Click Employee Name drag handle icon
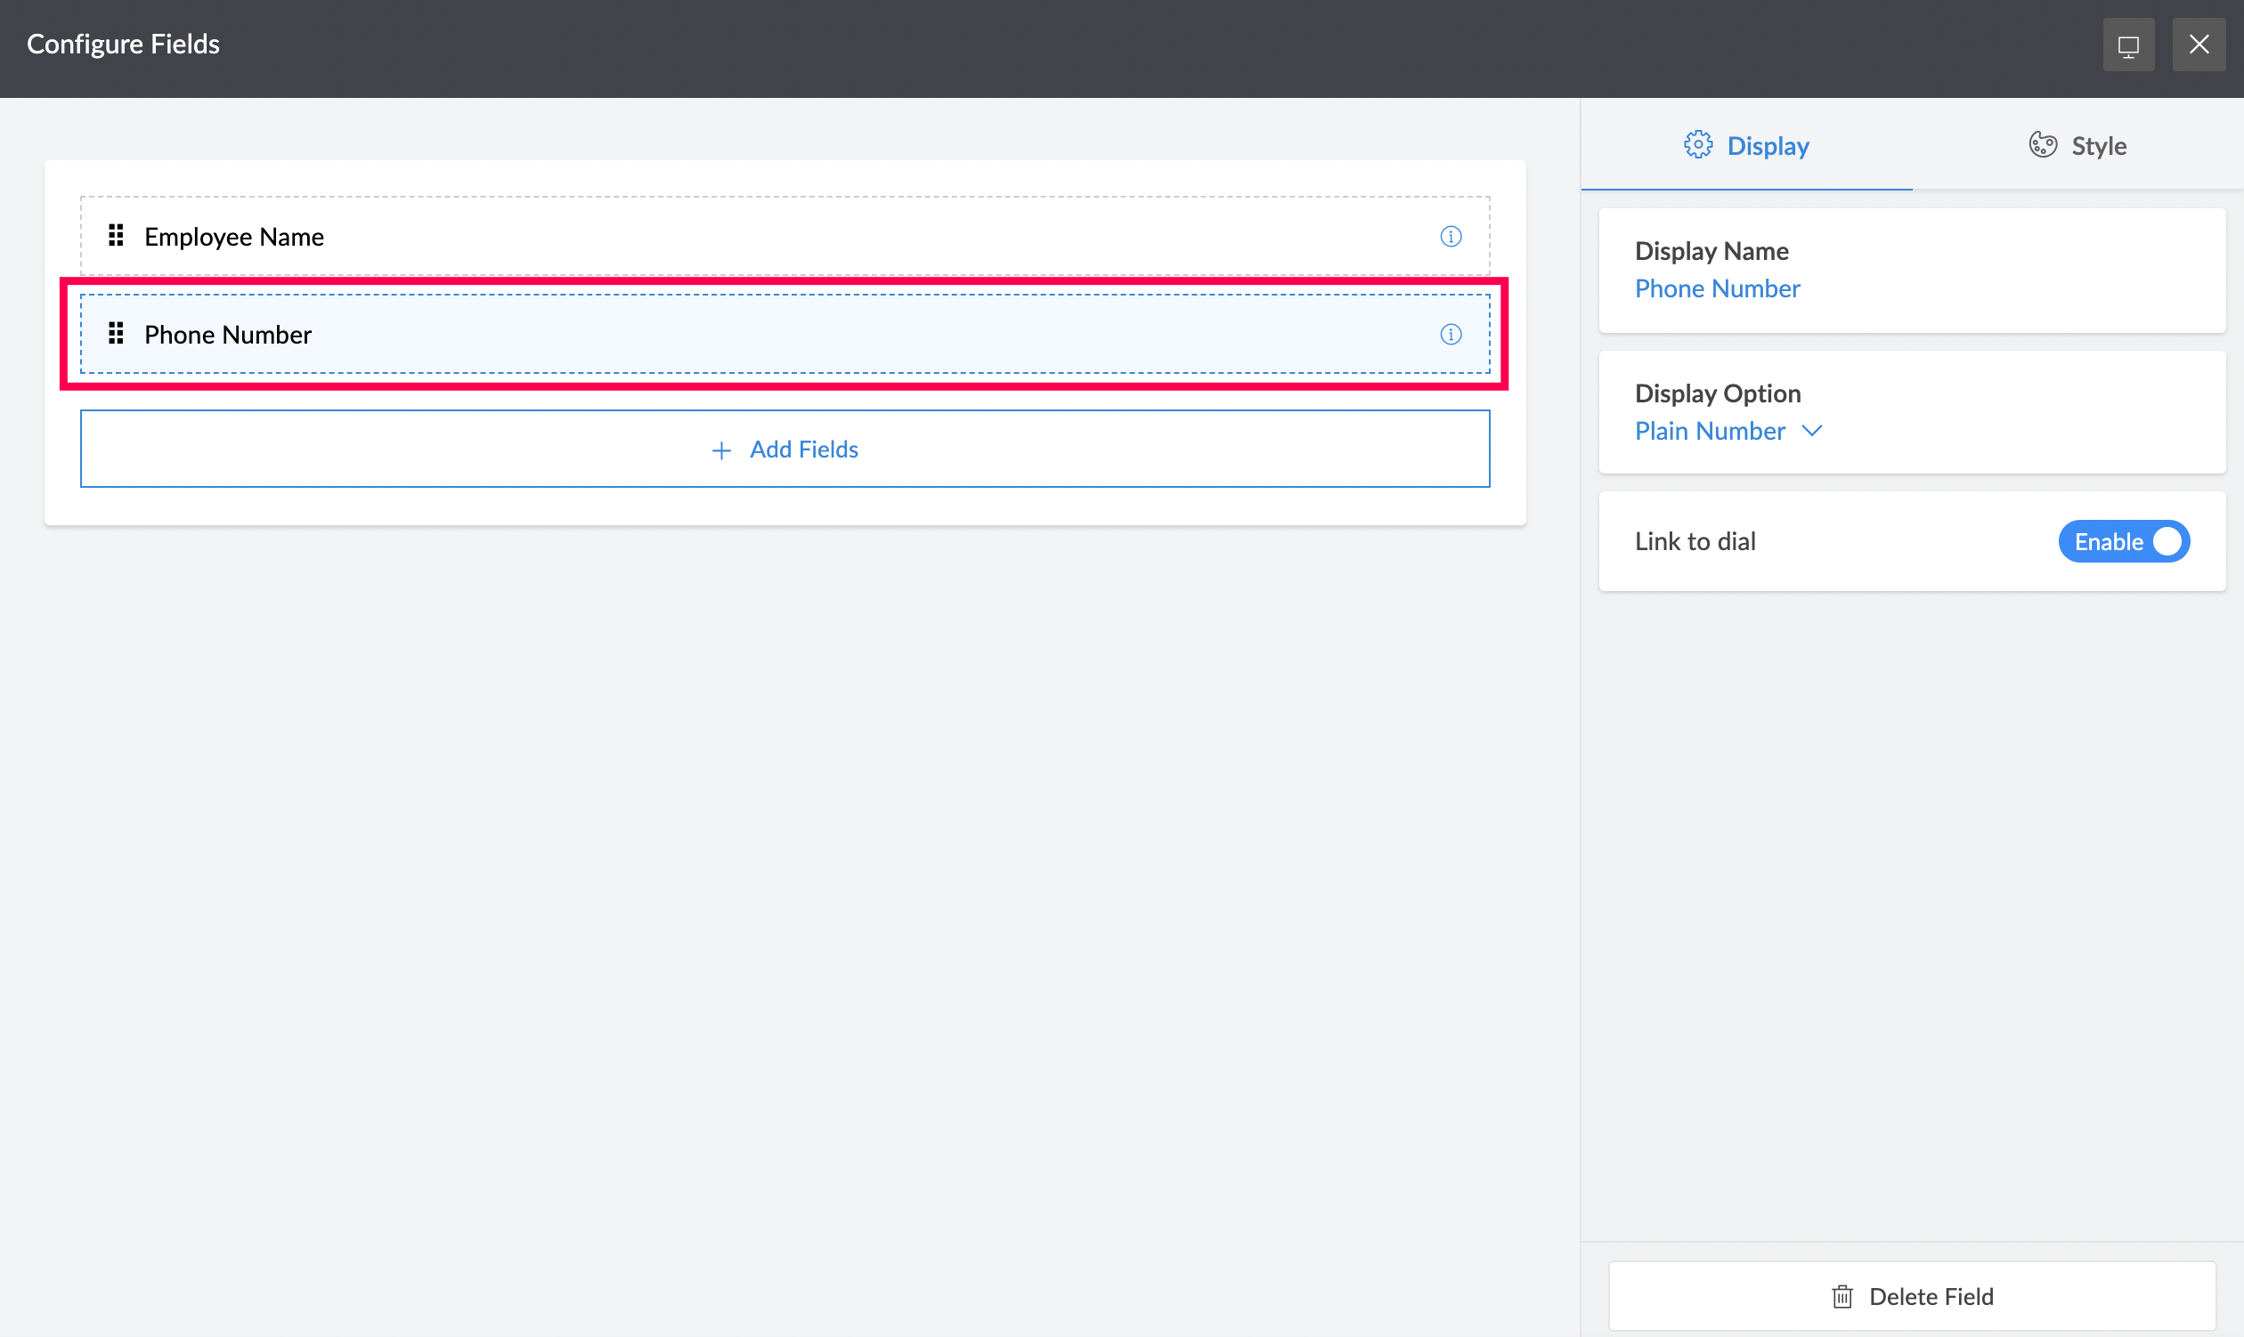This screenshot has width=2244, height=1337. coord(116,236)
